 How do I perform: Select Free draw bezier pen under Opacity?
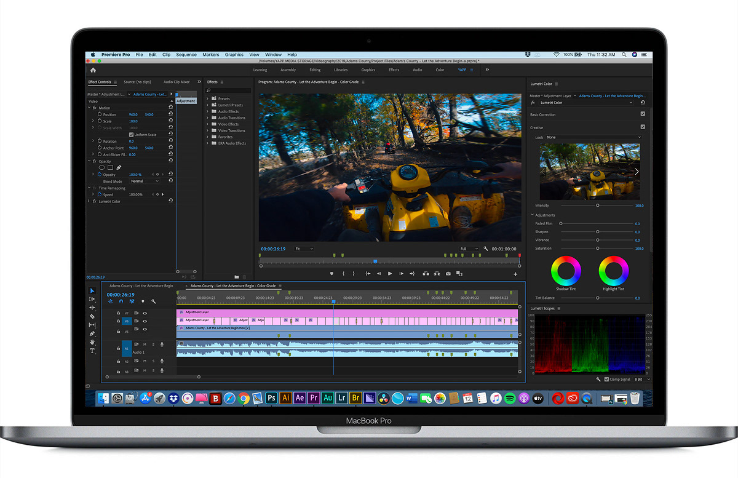tap(119, 167)
